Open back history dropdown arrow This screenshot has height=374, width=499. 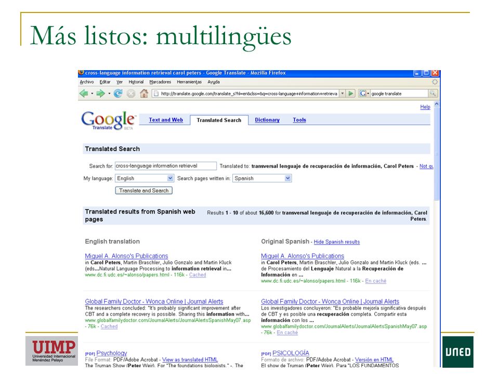(92, 94)
